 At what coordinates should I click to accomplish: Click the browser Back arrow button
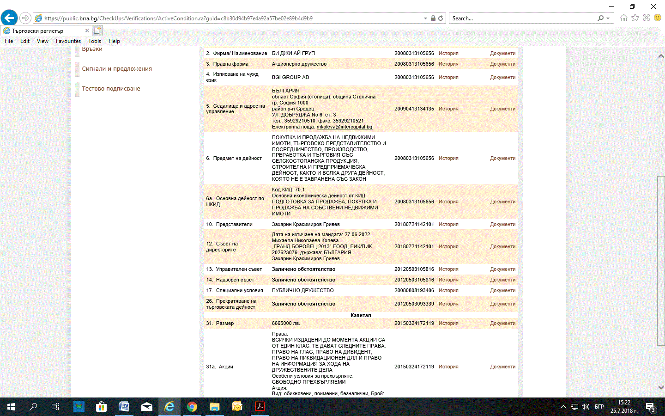(9, 18)
